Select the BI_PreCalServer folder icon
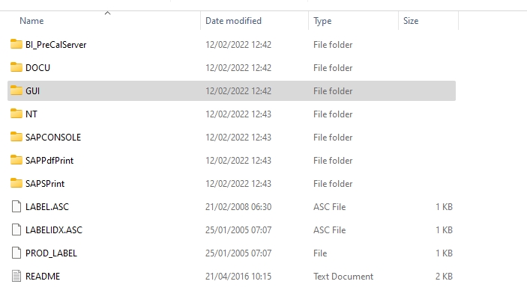 pyautogui.click(x=16, y=44)
